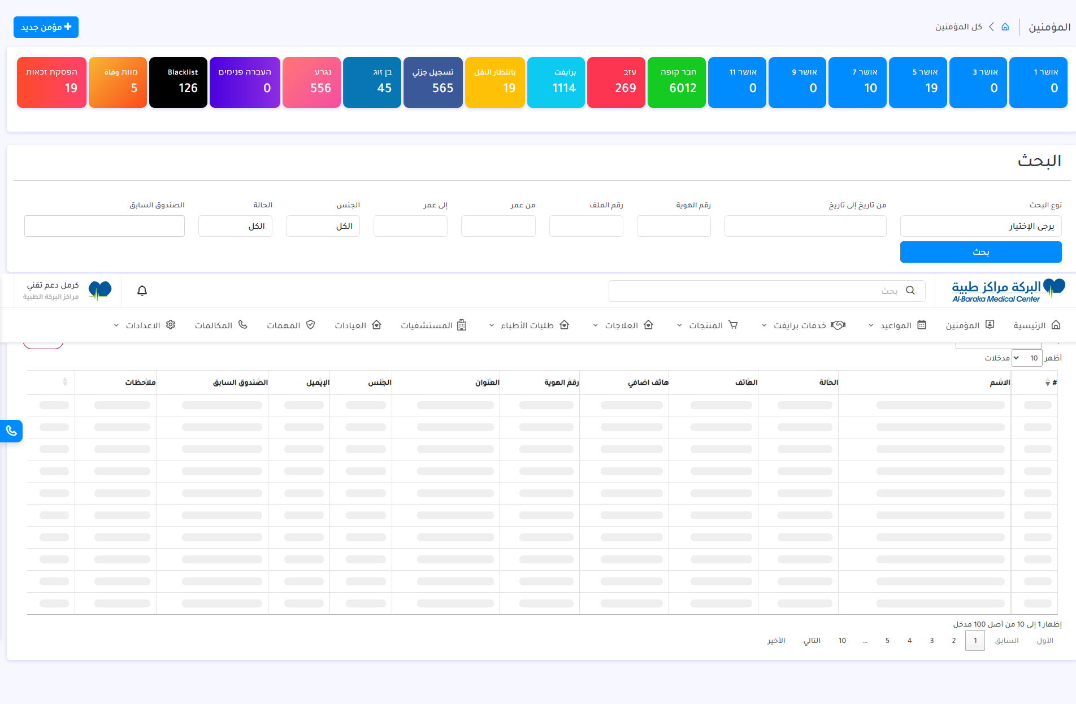
Task: Open المكالمات calls phone icon
Action: coord(220,325)
